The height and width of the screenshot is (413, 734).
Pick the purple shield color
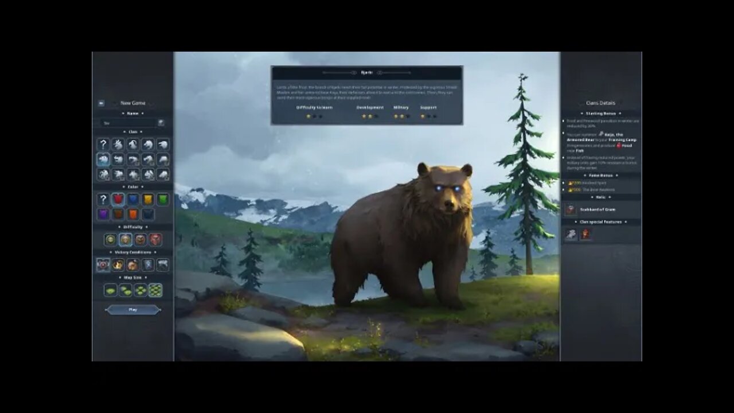tap(103, 214)
